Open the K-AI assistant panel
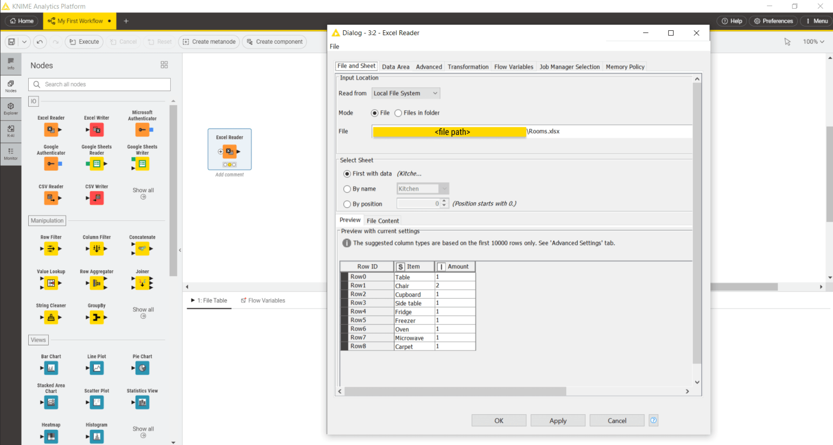833x445 pixels. coord(11,131)
